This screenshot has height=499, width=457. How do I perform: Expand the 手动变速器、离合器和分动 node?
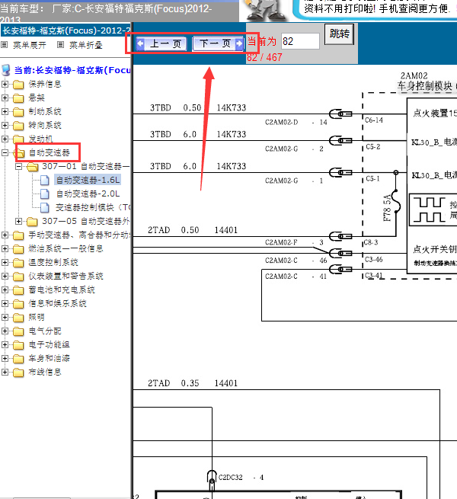click(5, 235)
